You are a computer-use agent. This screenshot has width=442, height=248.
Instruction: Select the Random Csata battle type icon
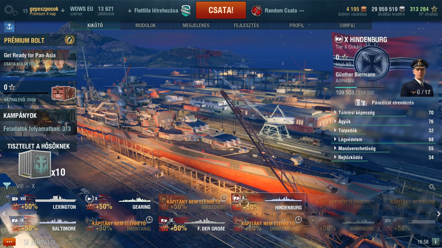coord(257,10)
